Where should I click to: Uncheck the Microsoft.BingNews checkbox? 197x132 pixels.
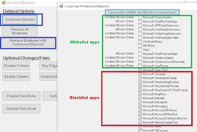[140, 94]
